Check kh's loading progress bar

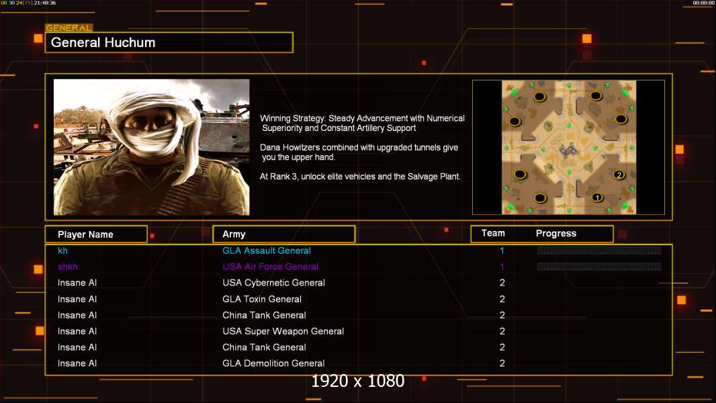pyautogui.click(x=599, y=250)
